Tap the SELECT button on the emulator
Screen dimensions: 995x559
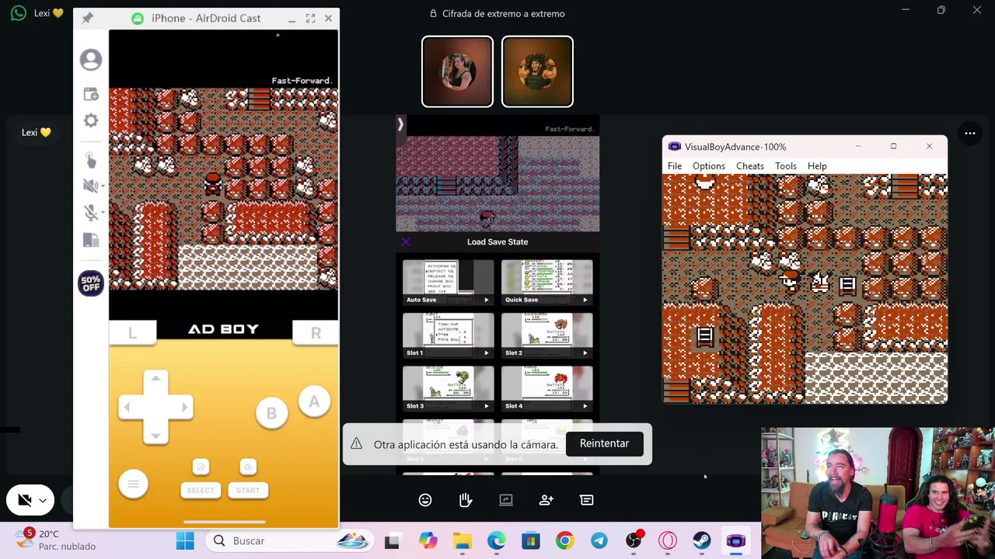[201, 490]
